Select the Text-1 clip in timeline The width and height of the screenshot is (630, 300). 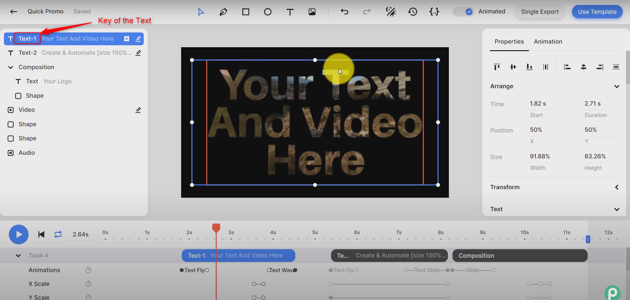click(239, 256)
